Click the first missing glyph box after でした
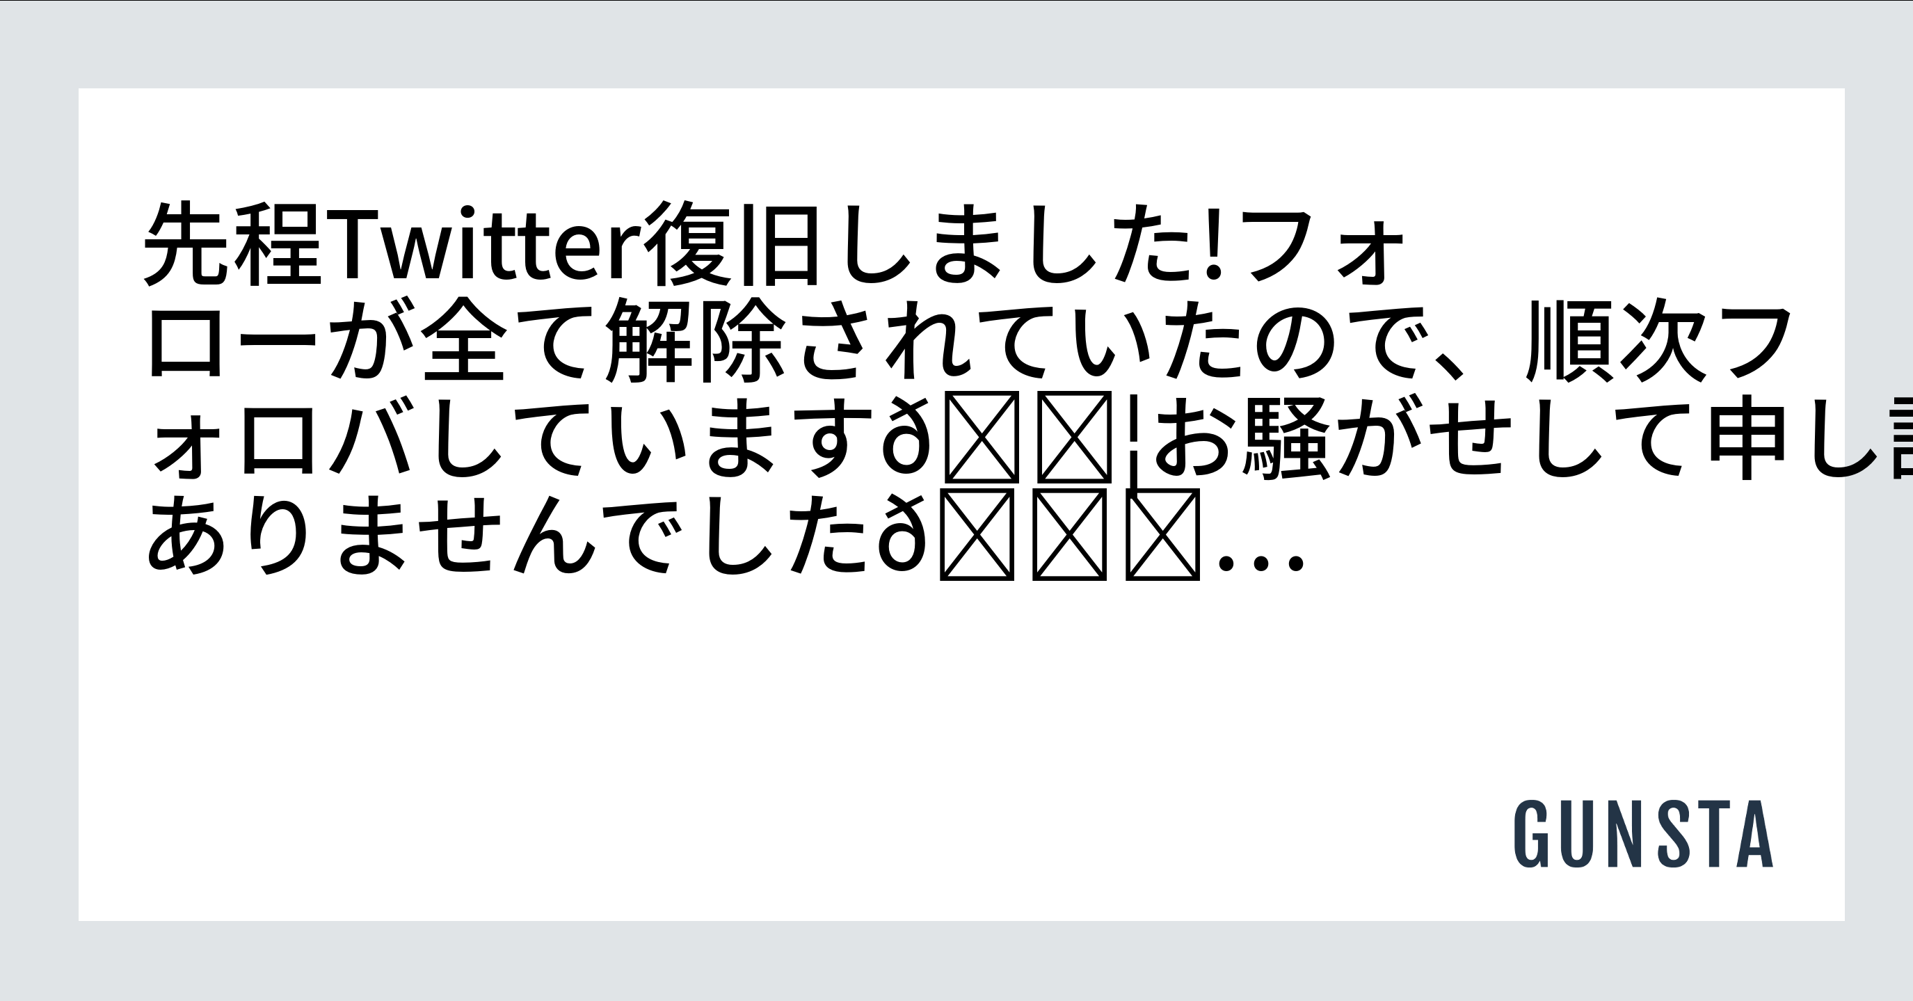This screenshot has width=1913, height=1001. click(976, 533)
